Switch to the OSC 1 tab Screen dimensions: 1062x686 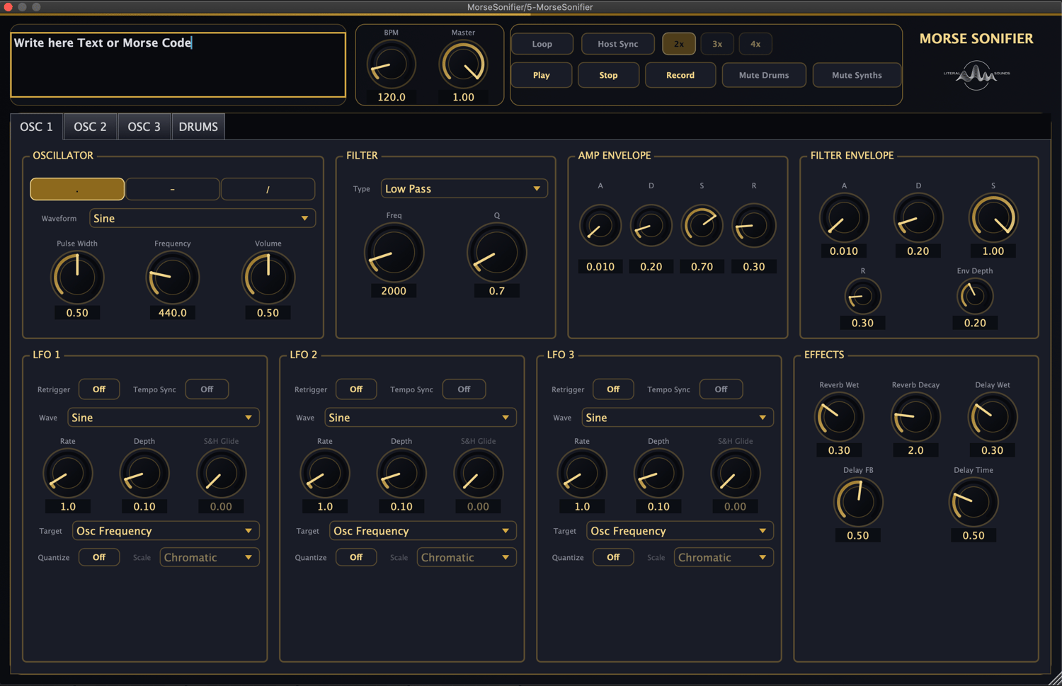[37, 127]
